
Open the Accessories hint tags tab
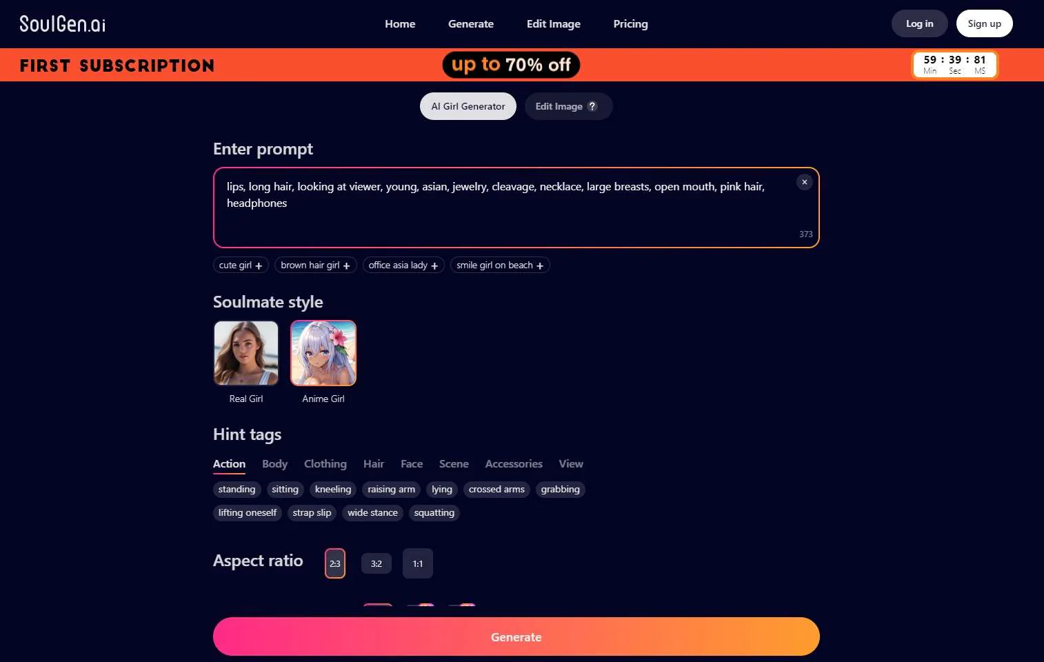pos(514,464)
